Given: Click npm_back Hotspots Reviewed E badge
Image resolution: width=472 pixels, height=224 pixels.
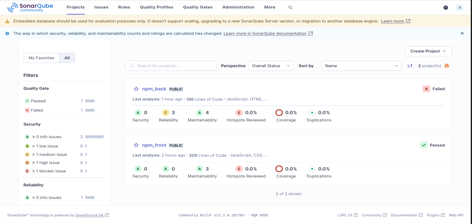Looking at the screenshot, I should [239, 113].
